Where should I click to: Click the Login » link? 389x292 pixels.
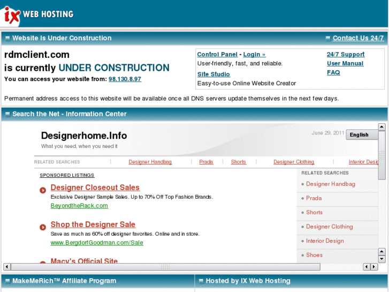click(254, 55)
